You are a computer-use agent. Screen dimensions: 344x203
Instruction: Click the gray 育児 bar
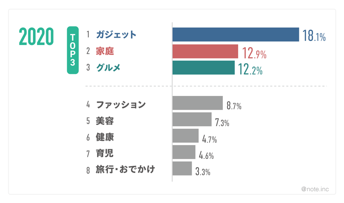point(184,152)
